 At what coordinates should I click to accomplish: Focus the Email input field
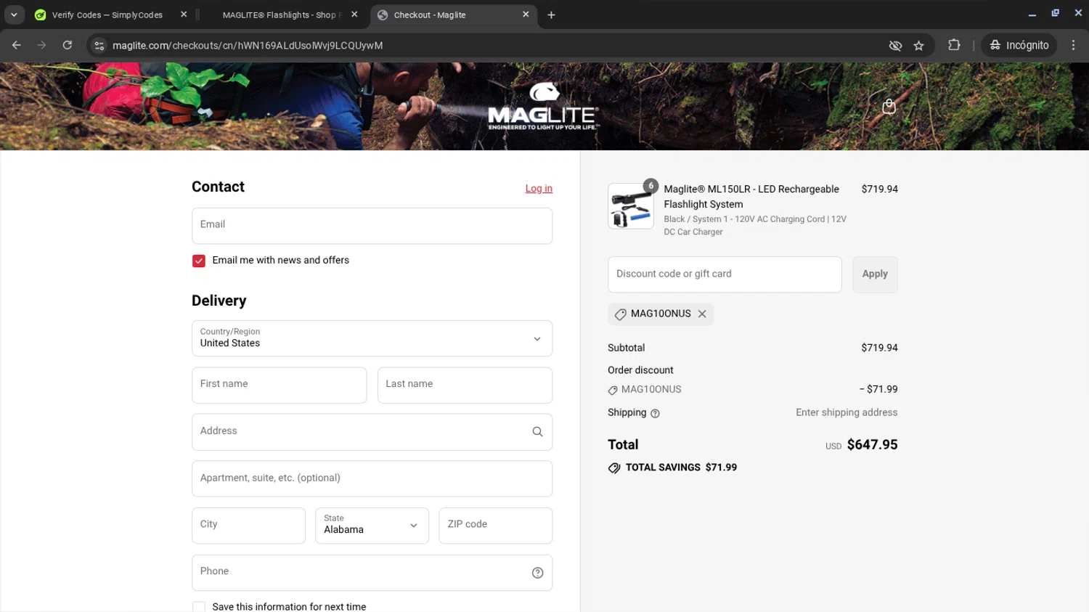[x=372, y=226]
